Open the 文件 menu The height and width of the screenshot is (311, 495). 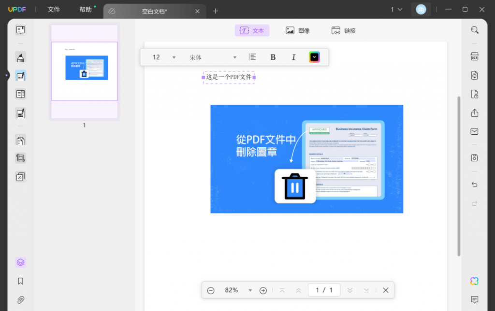pos(54,10)
